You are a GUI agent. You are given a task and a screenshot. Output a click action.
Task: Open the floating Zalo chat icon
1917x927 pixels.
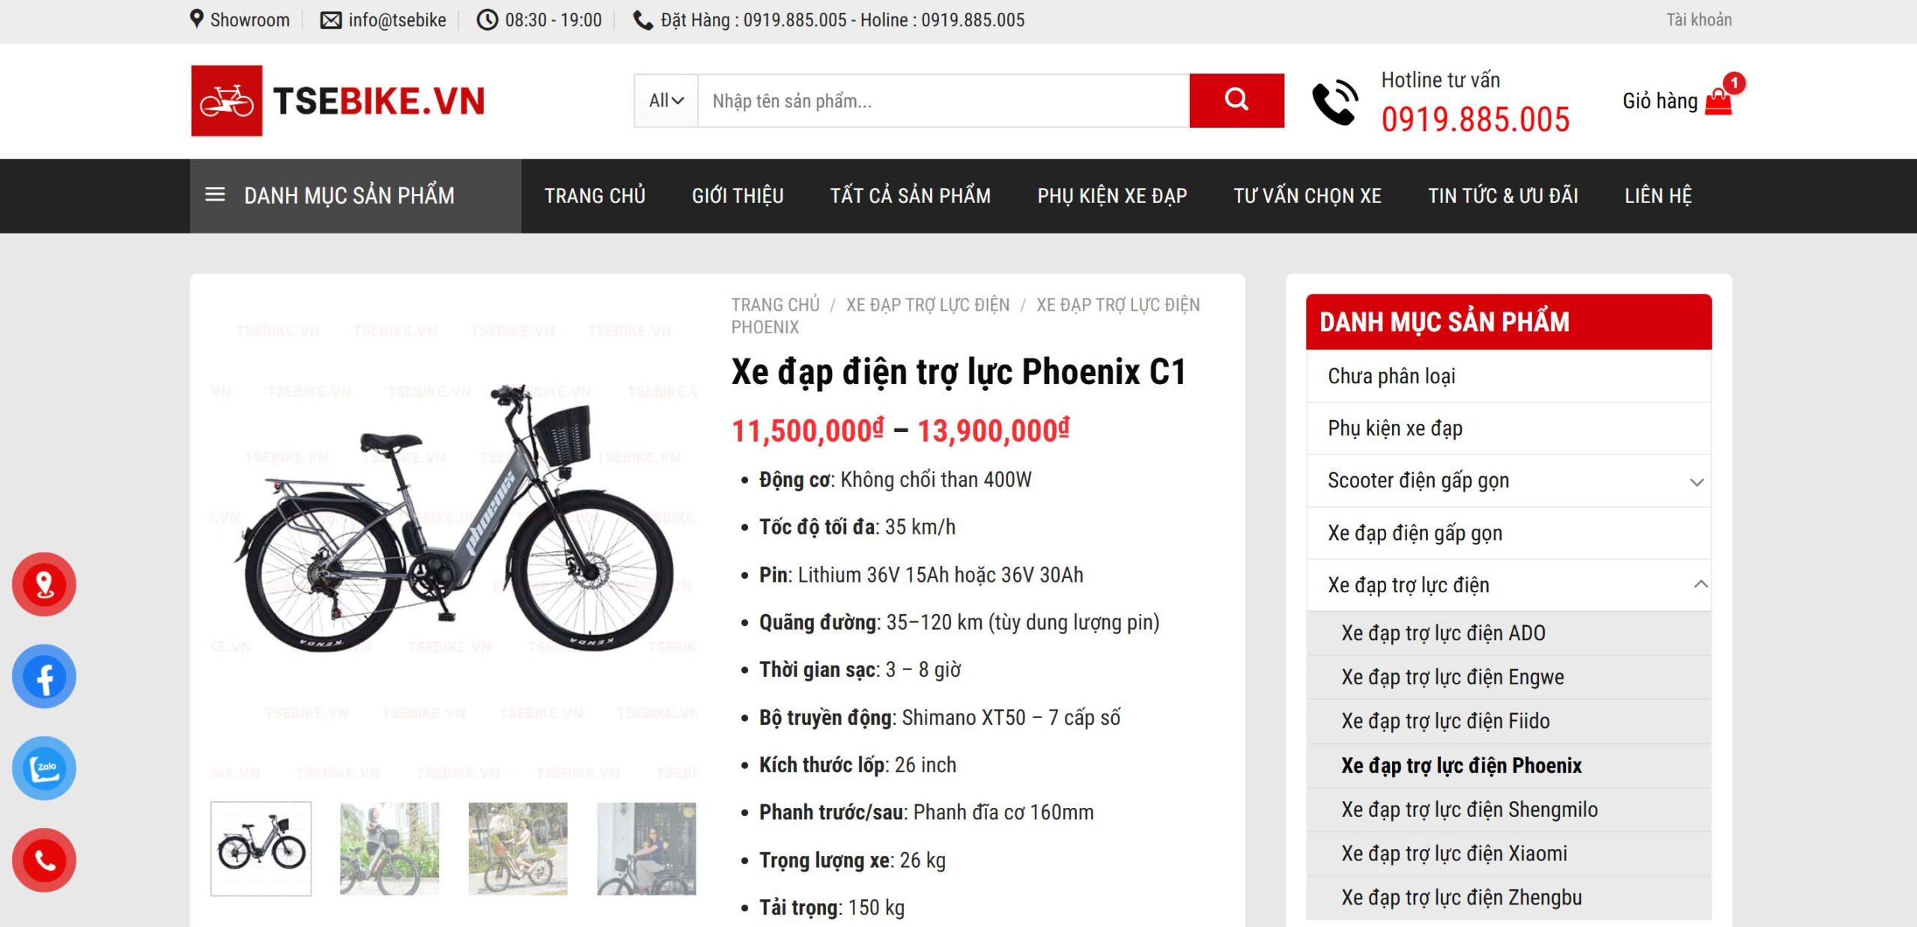[44, 768]
